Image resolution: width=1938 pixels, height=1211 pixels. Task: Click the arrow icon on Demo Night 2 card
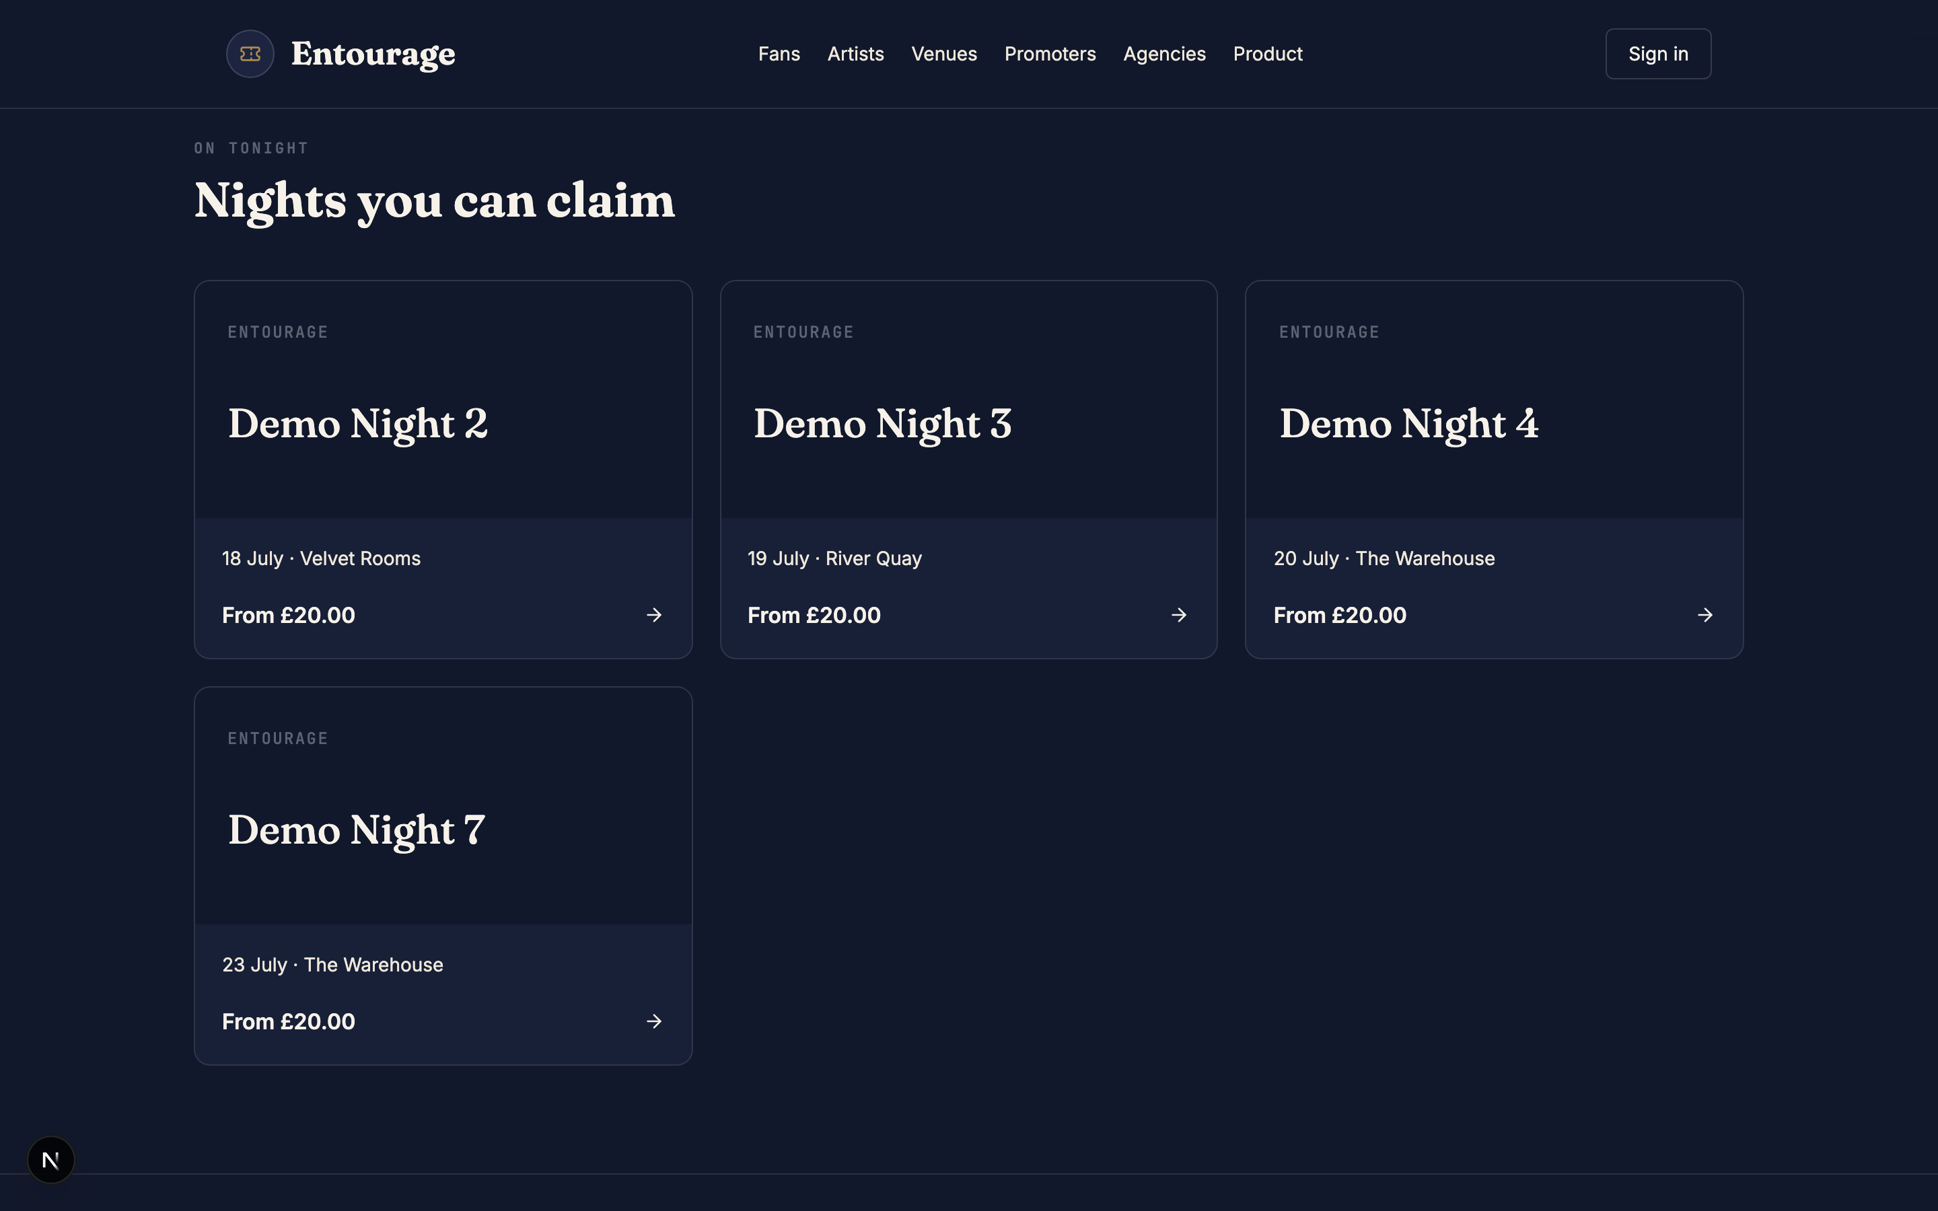tap(654, 615)
